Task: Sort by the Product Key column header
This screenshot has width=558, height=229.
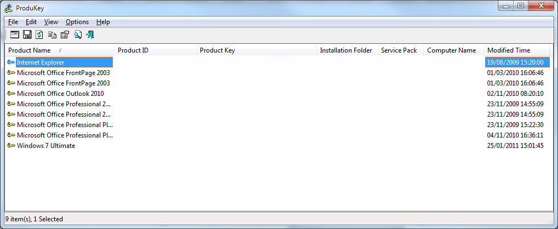Action: [x=256, y=50]
